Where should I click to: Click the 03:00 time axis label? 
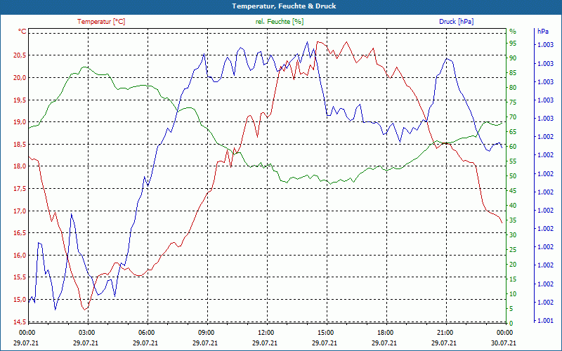tap(86, 333)
